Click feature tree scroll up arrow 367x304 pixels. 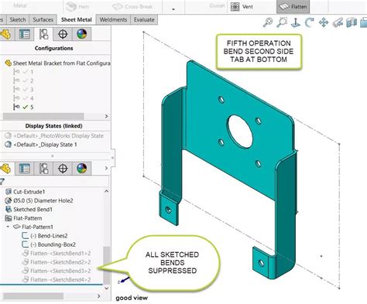point(106,191)
